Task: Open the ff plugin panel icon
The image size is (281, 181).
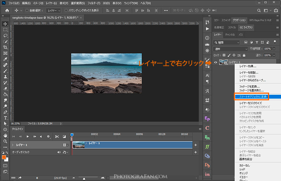Action: (x=207, y=146)
